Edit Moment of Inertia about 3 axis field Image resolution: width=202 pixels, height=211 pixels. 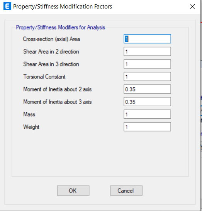click(x=147, y=102)
